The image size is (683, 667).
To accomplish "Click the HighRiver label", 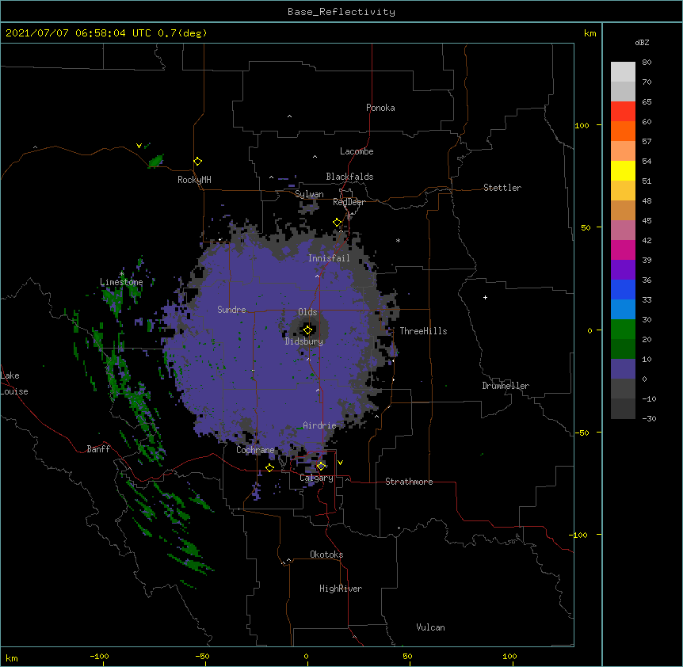I will click(341, 589).
